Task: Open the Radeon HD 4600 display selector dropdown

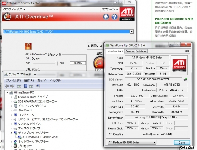Action: coord(131,31)
